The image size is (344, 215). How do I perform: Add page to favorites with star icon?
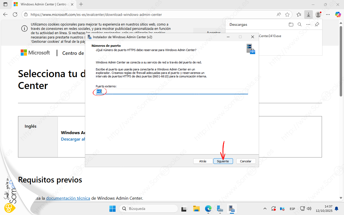point(287,15)
